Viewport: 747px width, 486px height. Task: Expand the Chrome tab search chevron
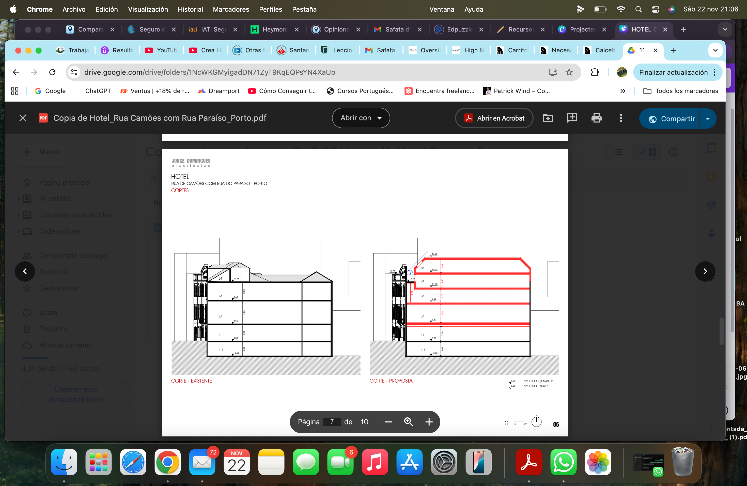pyautogui.click(x=715, y=50)
